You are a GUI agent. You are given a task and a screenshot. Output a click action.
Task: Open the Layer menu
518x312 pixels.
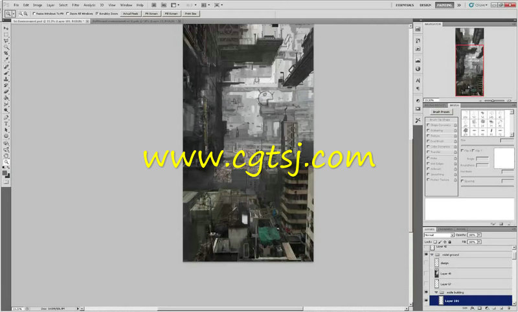coord(51,5)
